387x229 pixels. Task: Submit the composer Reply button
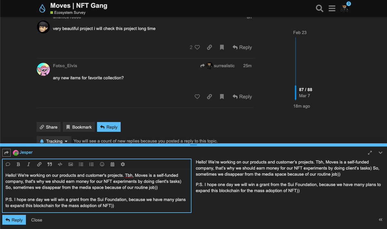pyautogui.click(x=14, y=220)
